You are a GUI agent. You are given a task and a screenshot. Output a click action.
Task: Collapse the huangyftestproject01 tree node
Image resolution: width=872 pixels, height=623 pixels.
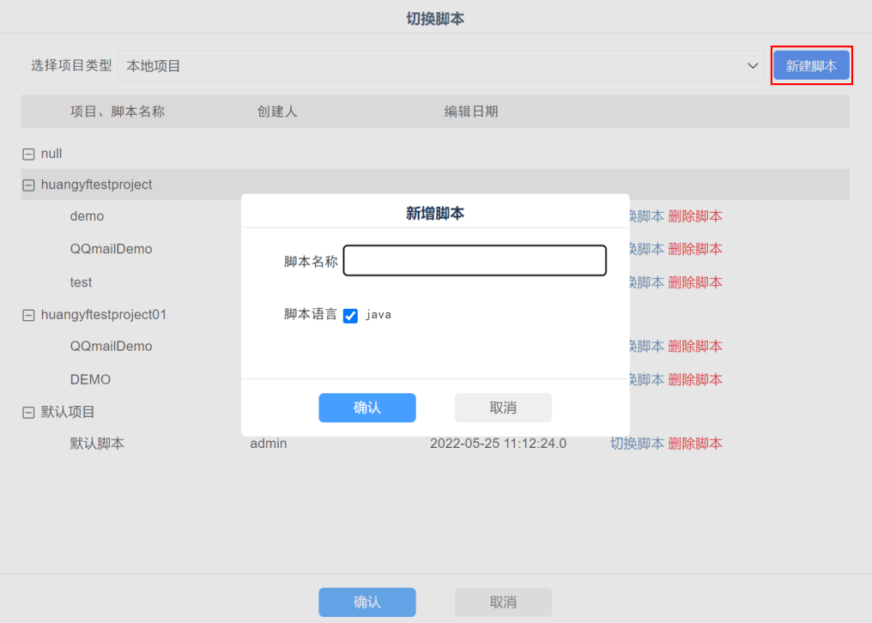pos(28,316)
